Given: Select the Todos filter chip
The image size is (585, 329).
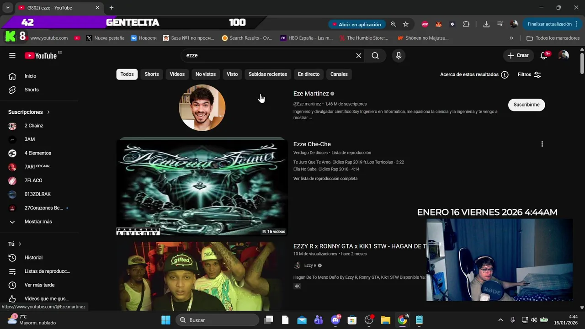Looking at the screenshot, I should point(127,74).
